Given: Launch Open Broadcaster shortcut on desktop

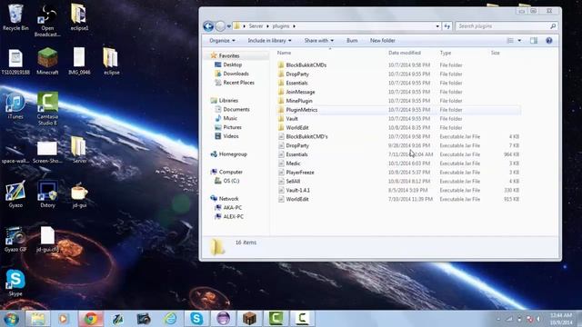Looking at the screenshot, I should pos(47,20).
